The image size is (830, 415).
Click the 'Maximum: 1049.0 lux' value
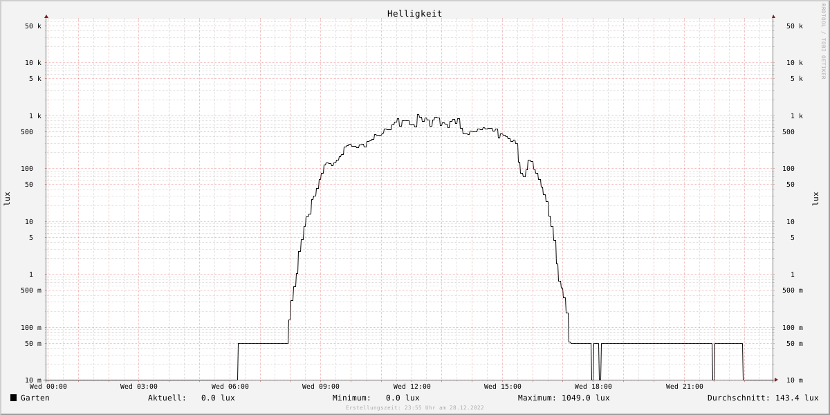pyautogui.click(x=564, y=398)
